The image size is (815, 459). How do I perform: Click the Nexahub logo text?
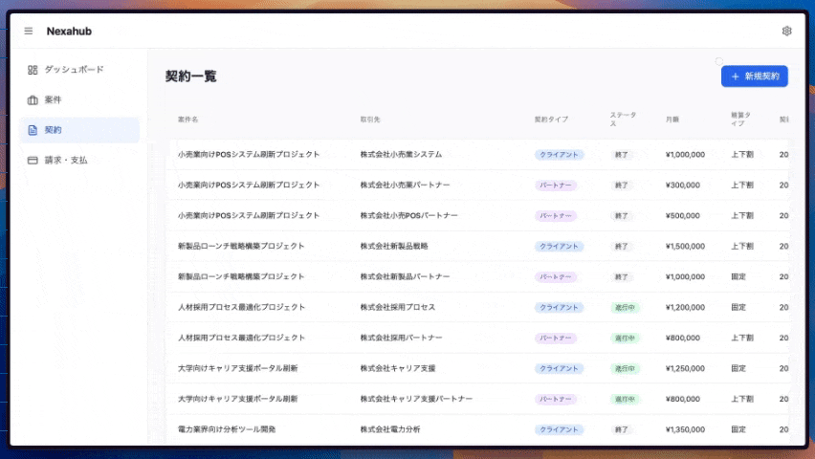coord(69,31)
